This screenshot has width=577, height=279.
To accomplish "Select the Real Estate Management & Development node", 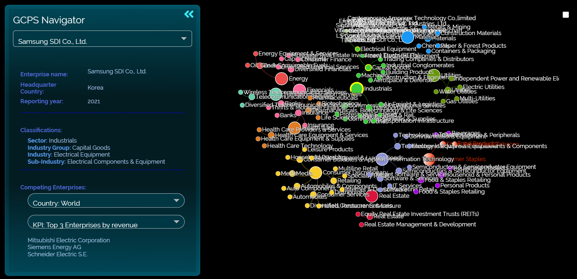I will point(361,224).
